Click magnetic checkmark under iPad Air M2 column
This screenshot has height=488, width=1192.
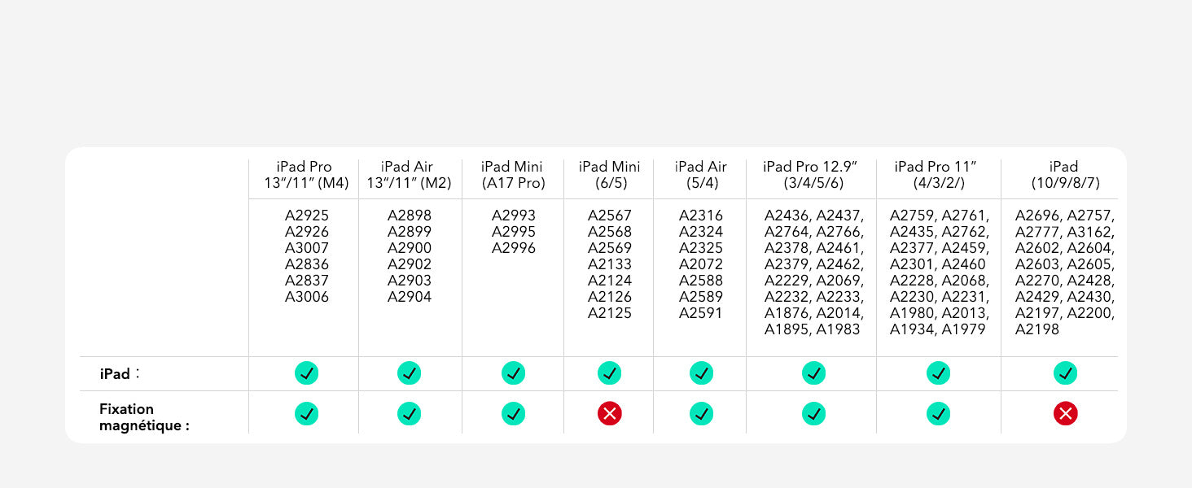409,414
